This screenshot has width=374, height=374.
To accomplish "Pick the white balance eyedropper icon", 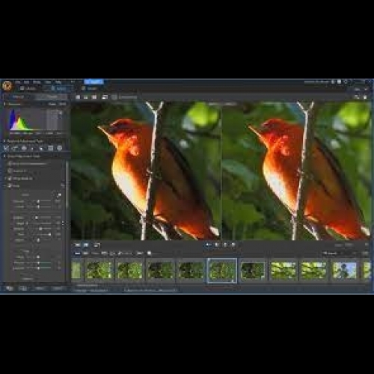I will point(59,195).
